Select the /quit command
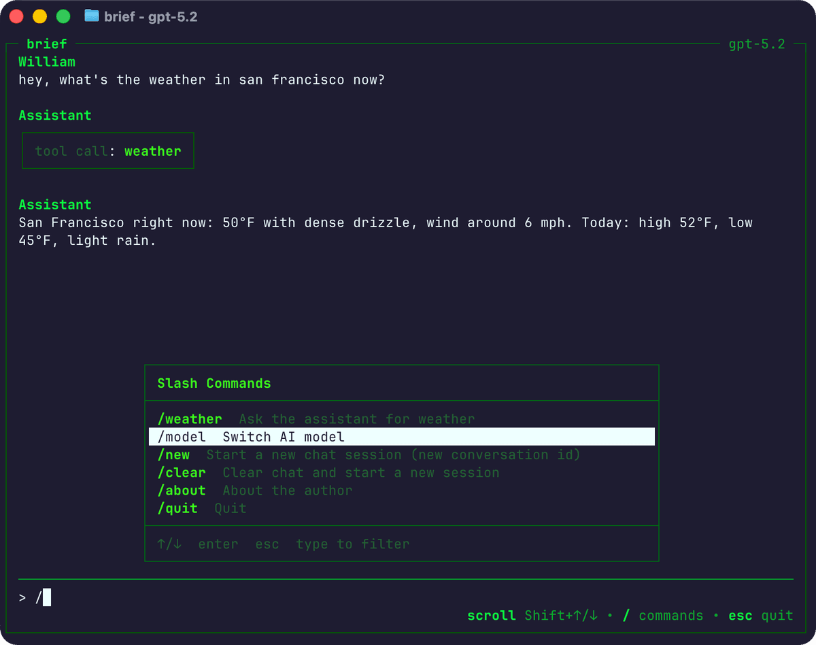Image resolution: width=816 pixels, height=645 pixels. [177, 508]
